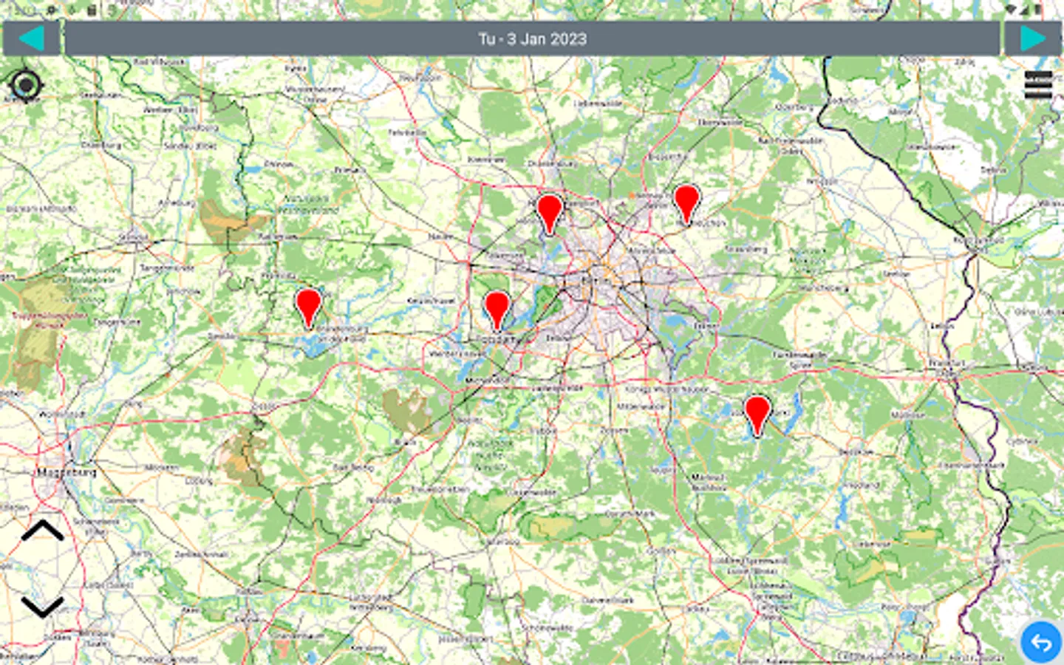This screenshot has width=1064, height=665.
Task: Select the red marker northeast of Berlin
Action: point(686,205)
